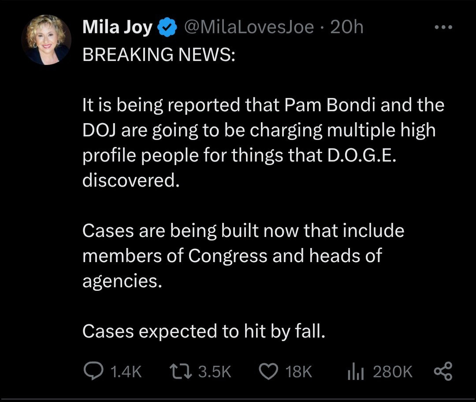Click the Mila Joy display name
Viewport: 476px width, 402px height.
tap(118, 28)
